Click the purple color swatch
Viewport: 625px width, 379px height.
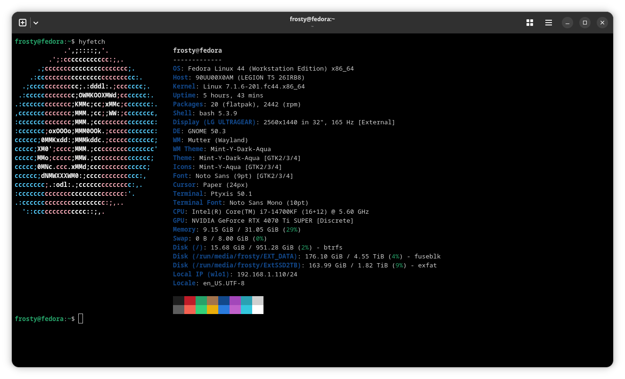click(235, 300)
